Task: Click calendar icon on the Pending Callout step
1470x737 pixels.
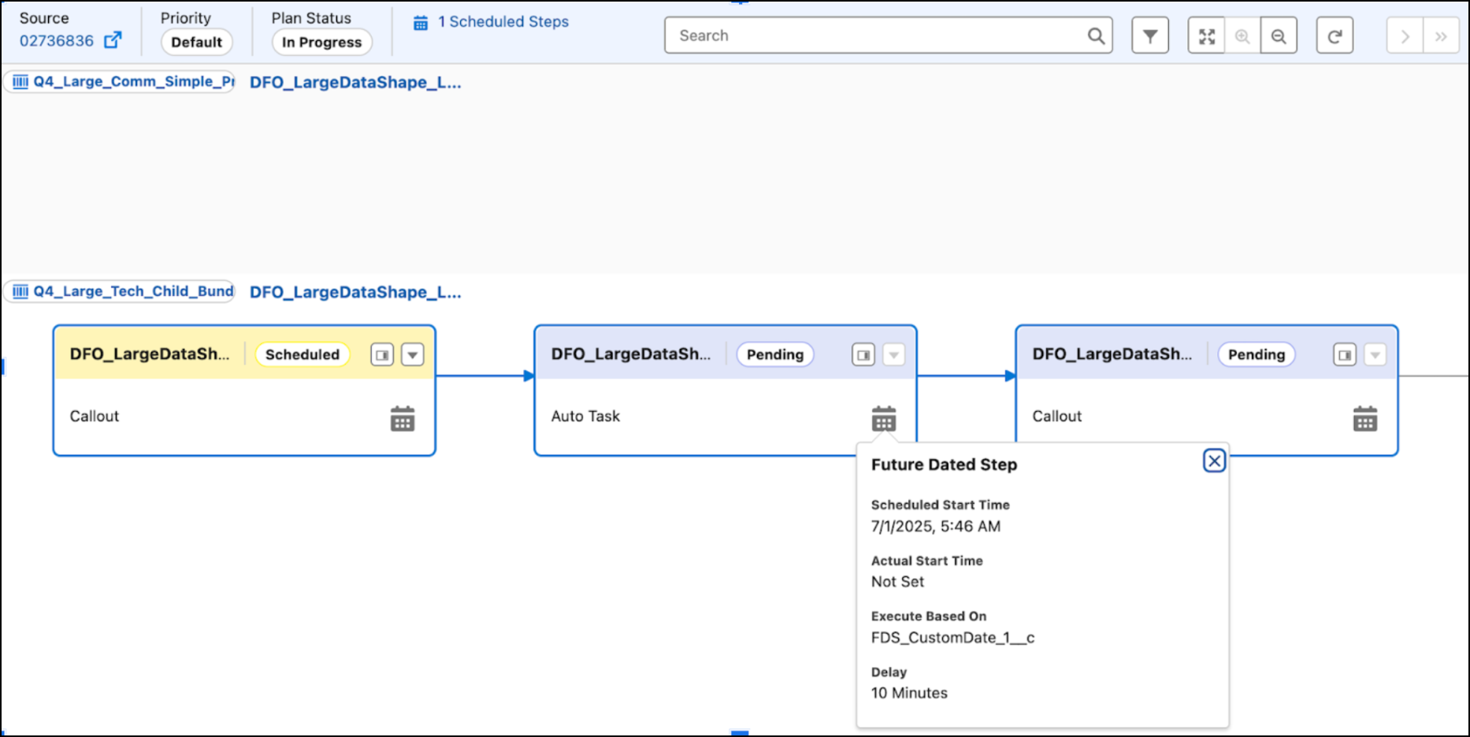Action: tap(1365, 418)
